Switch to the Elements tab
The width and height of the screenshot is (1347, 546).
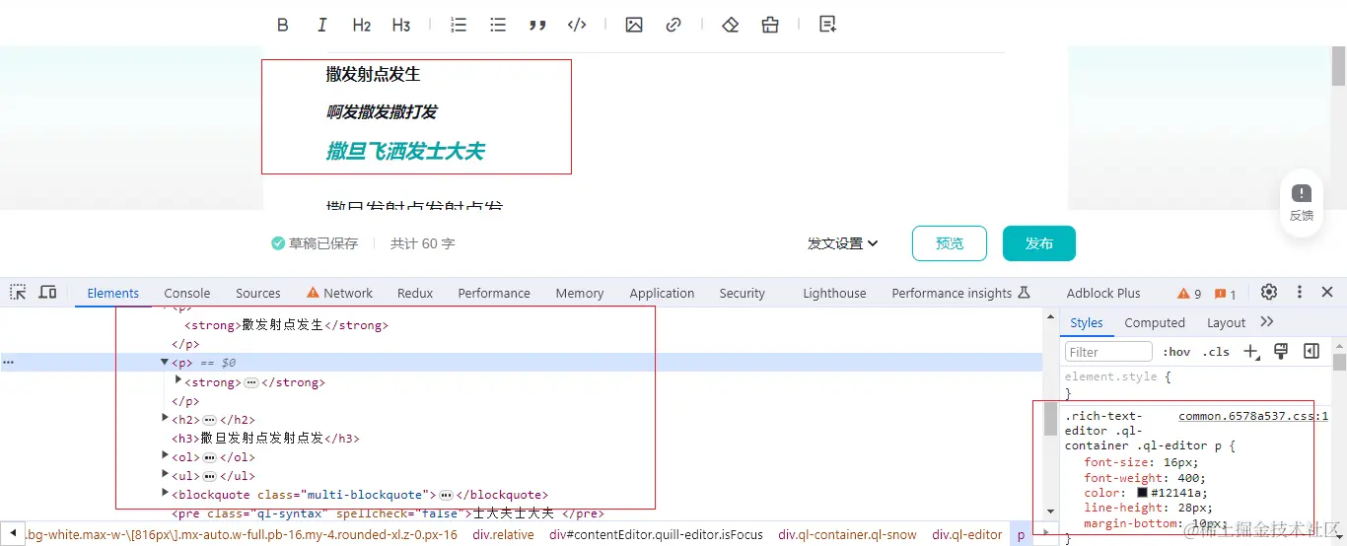pos(113,293)
